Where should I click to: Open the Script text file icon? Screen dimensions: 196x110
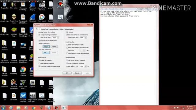(x=51, y=18)
